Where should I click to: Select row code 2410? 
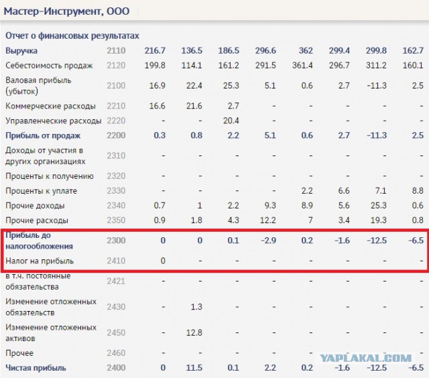click(x=116, y=261)
